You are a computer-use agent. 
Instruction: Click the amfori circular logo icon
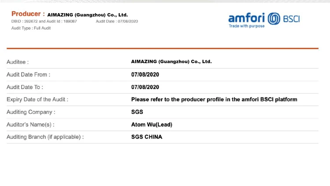click(x=272, y=20)
